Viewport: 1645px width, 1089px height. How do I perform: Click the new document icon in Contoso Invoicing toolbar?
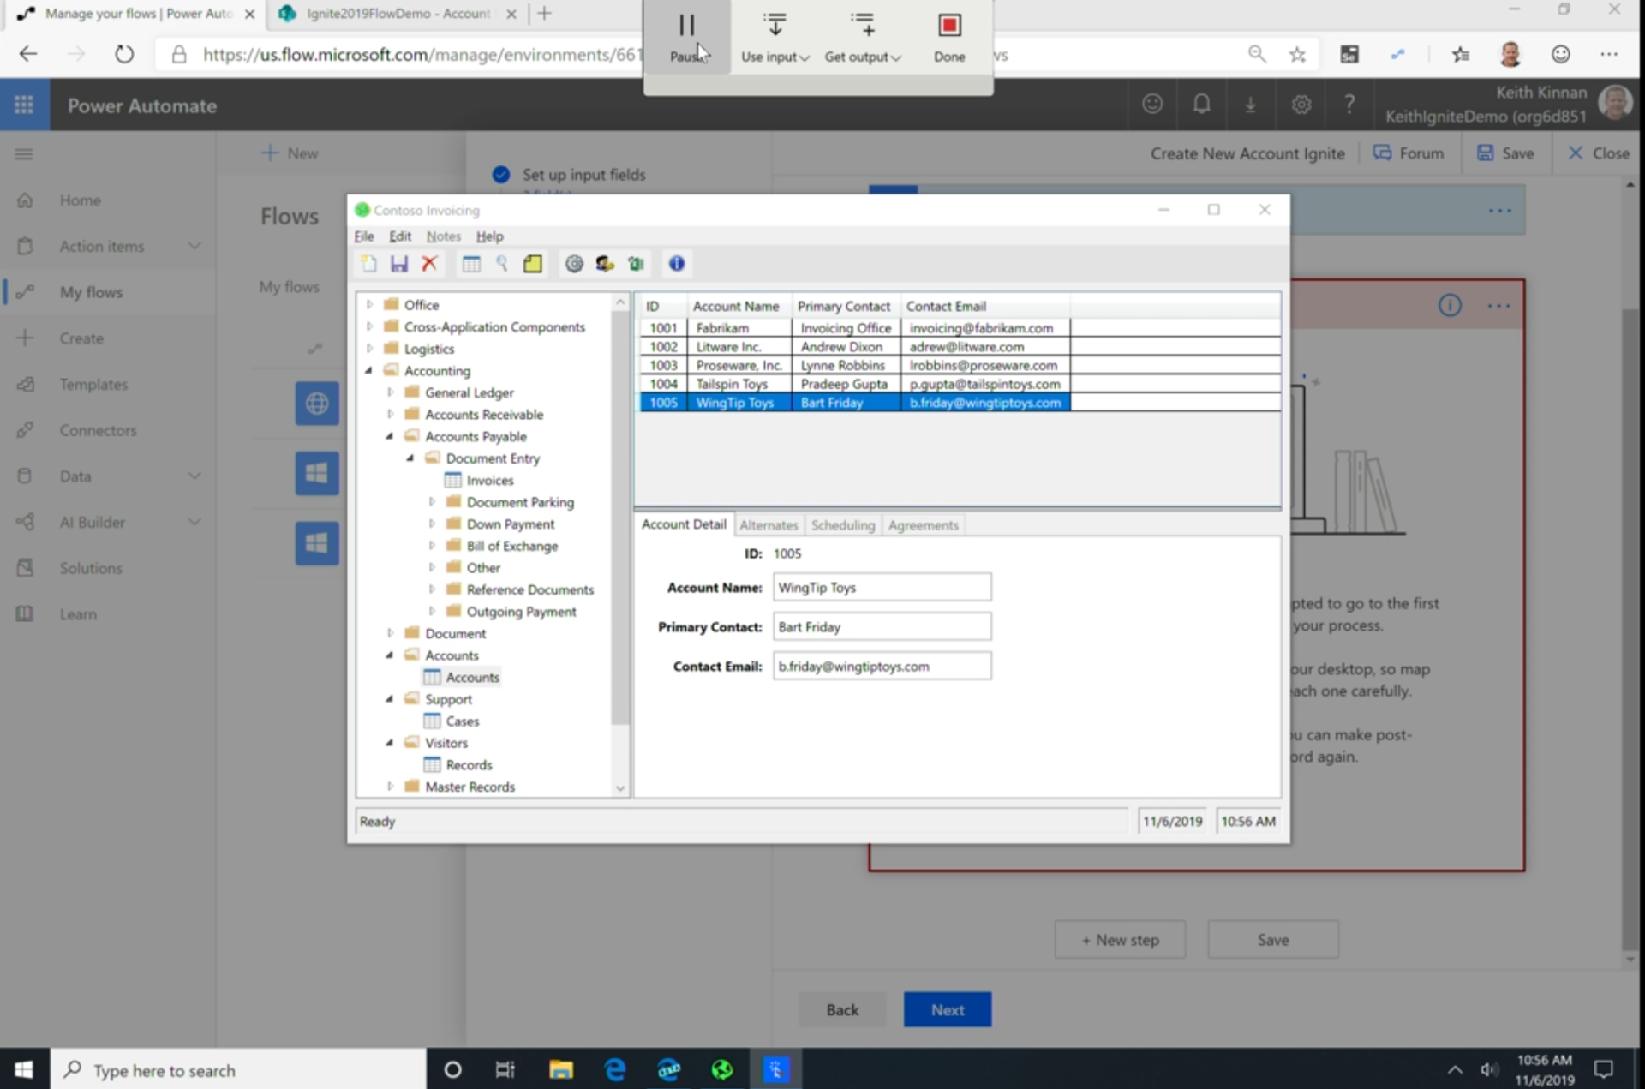tap(369, 264)
